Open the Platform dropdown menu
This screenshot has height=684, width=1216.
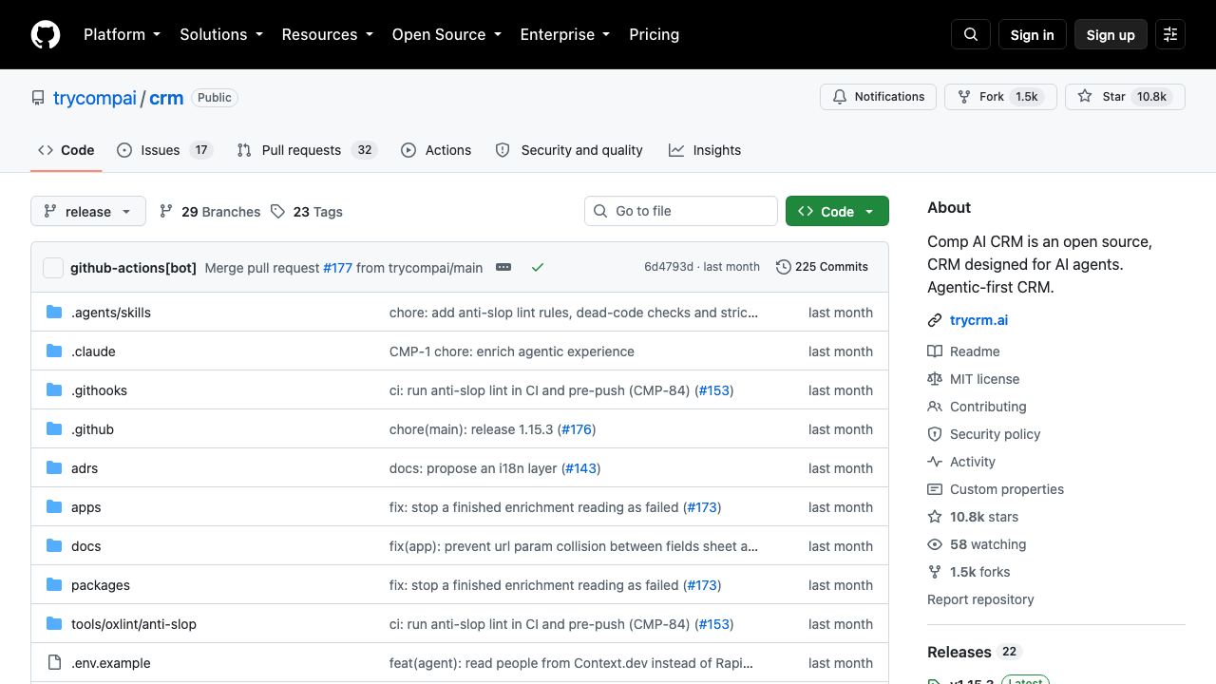click(122, 34)
